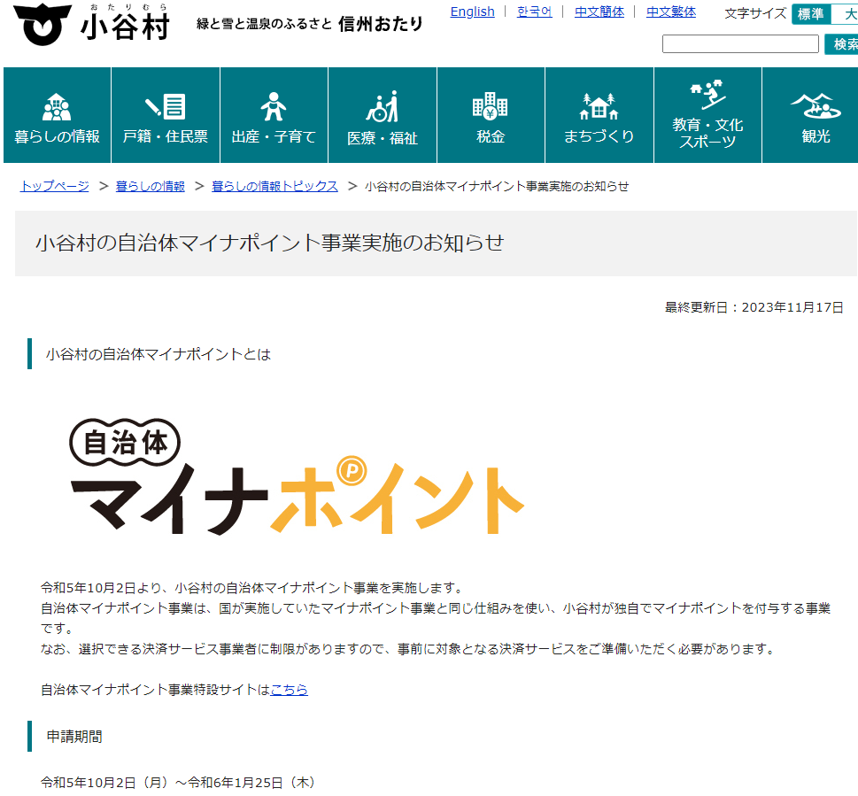
Task: Click the 検索 search button
Action: [x=841, y=43]
